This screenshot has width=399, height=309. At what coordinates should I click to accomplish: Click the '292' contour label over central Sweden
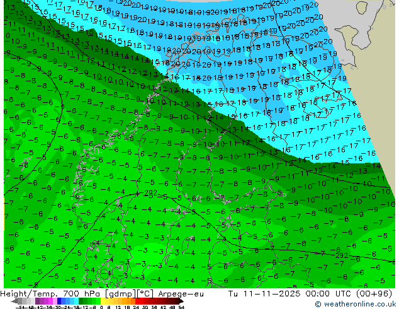[x=150, y=193]
